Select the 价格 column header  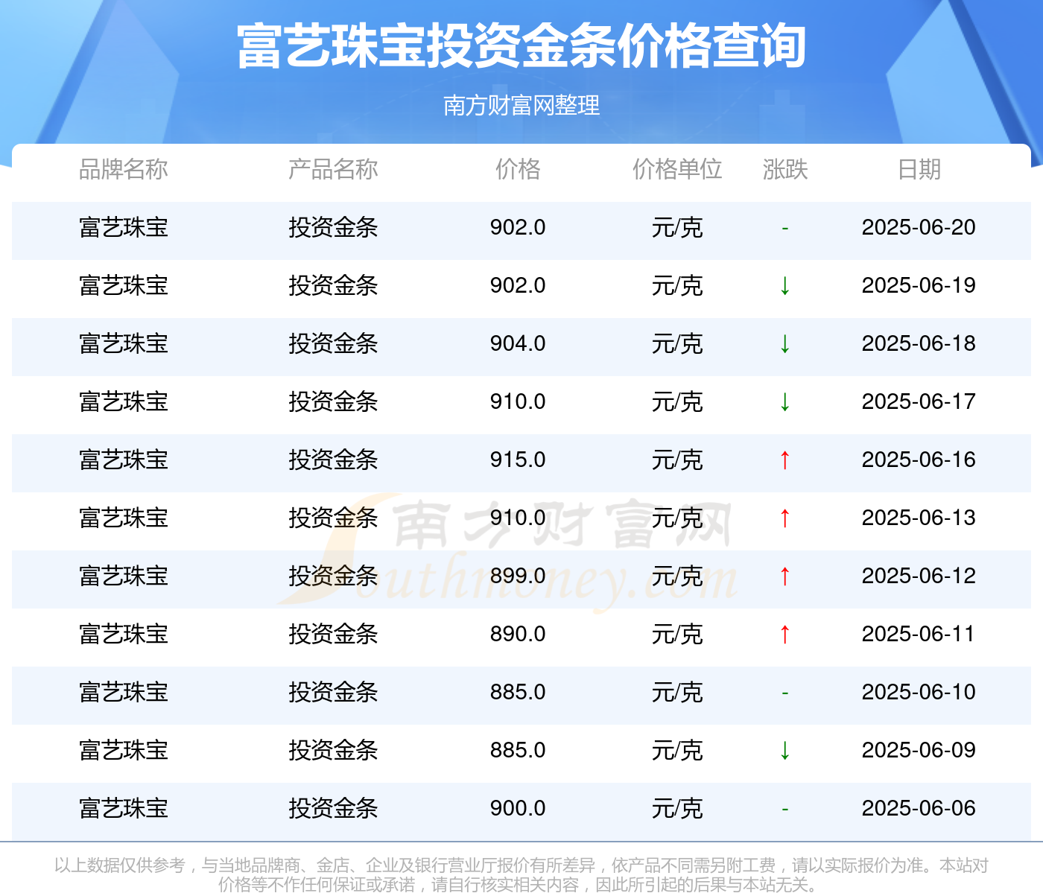click(x=518, y=169)
